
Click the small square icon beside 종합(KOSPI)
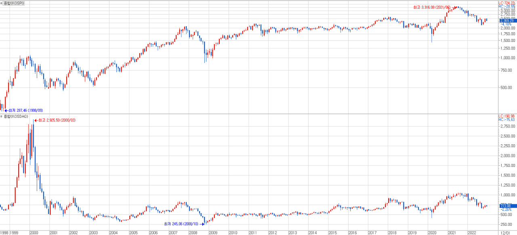1,3
